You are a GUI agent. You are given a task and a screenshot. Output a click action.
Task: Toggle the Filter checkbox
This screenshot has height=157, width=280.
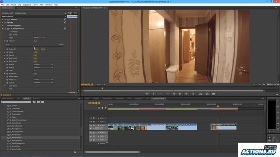tap(35, 71)
